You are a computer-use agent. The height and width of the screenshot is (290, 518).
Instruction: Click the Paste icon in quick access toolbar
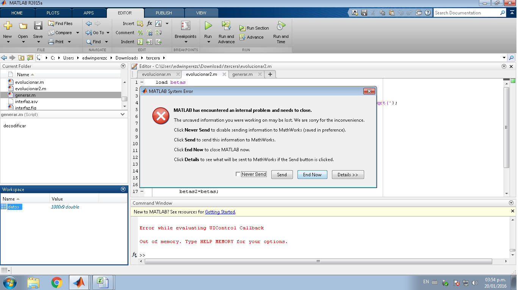click(391, 13)
